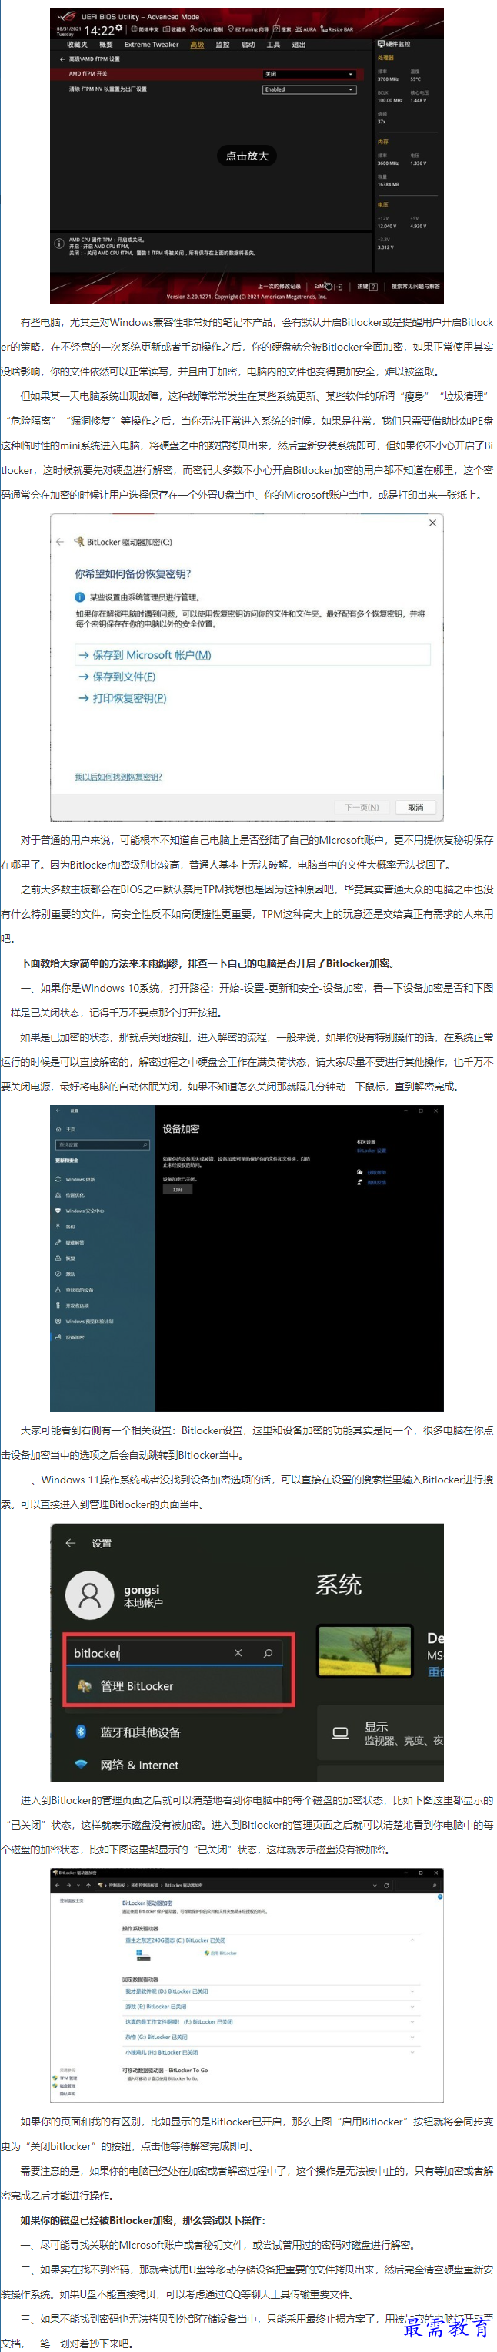
Task: Open the 工具 tab in BIOS
Action: pyautogui.click(x=272, y=45)
